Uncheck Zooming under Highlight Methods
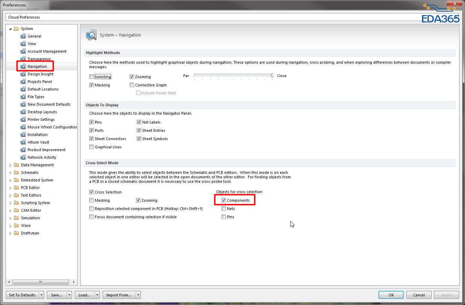This screenshot has height=305, width=465. point(132,77)
